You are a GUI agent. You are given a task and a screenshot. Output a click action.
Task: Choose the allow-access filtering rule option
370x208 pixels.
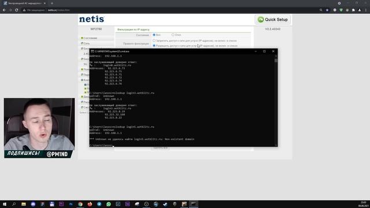point(154,46)
